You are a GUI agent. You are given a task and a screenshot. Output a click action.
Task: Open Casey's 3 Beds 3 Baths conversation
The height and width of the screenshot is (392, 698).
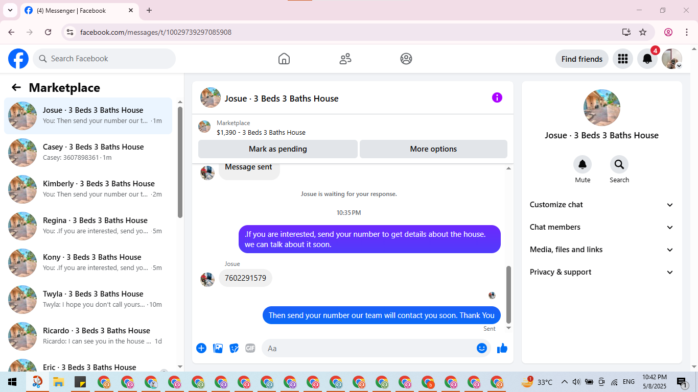[x=88, y=153]
